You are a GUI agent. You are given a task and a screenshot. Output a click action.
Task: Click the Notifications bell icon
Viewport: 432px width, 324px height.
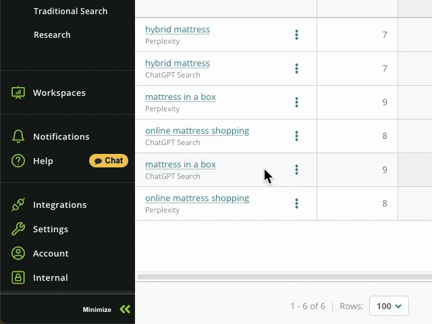point(18,136)
